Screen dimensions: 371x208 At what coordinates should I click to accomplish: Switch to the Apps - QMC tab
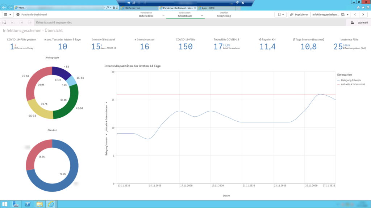(x=217, y=8)
